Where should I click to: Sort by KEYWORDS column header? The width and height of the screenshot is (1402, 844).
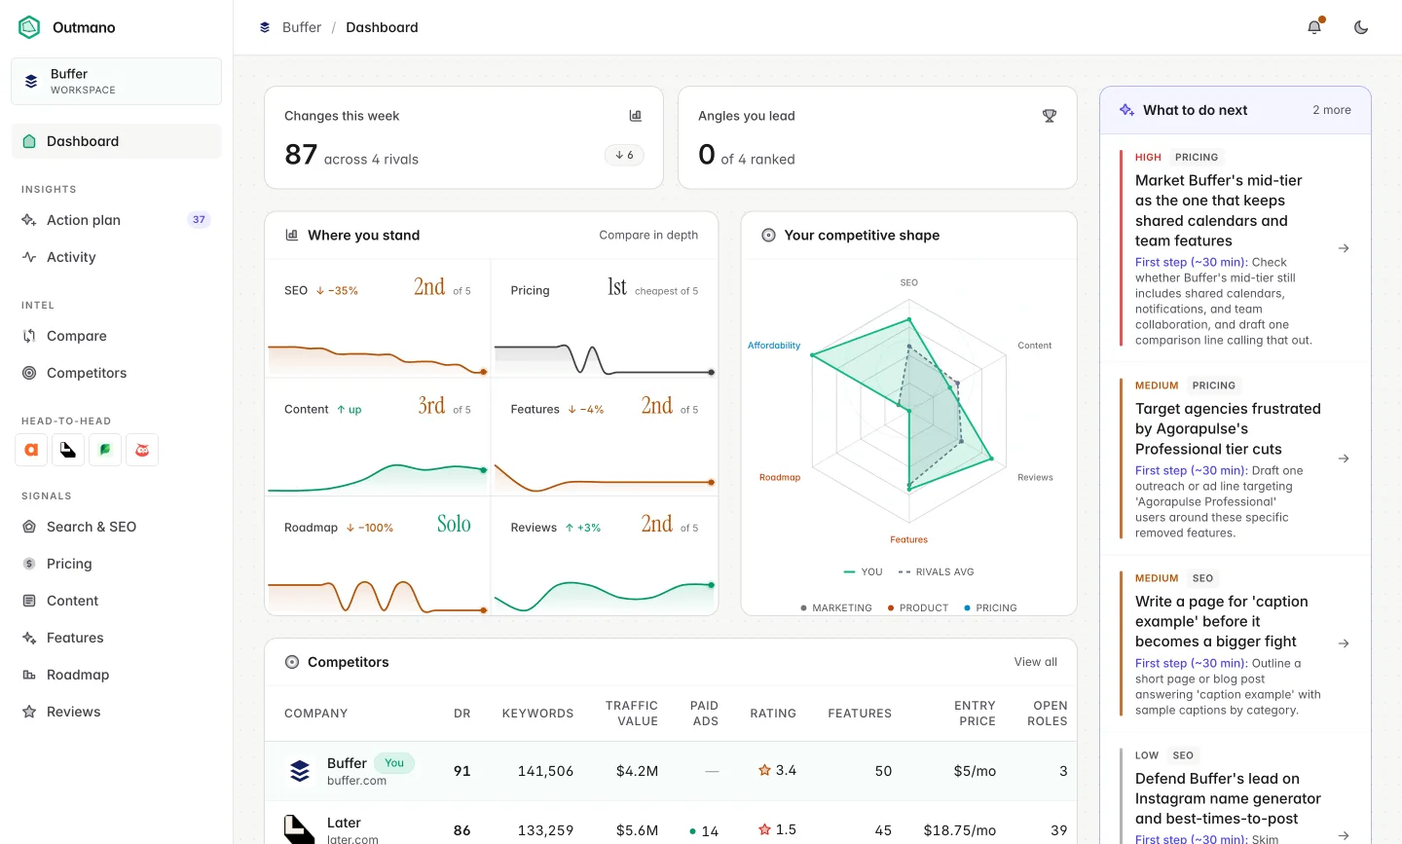pyautogui.click(x=537, y=714)
